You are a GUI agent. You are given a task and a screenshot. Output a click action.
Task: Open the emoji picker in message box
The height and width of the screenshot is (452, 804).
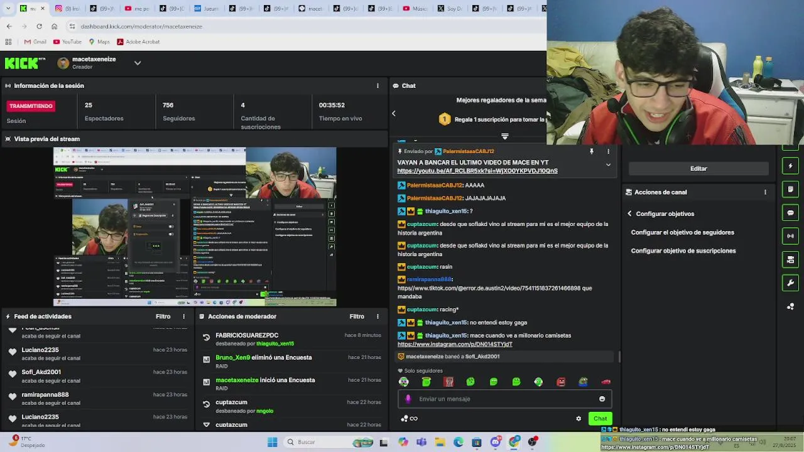pyautogui.click(x=602, y=399)
